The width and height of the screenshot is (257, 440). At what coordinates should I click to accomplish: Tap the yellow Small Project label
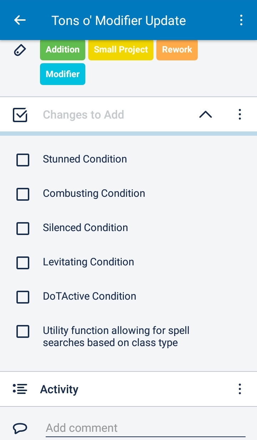tap(121, 50)
